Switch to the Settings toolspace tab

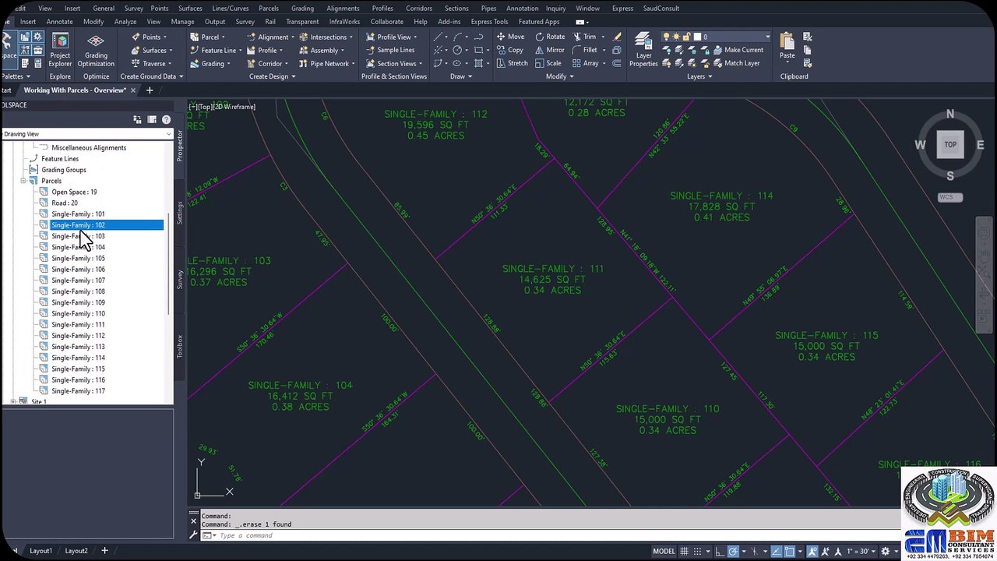point(180,213)
